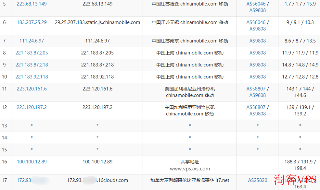This screenshot has height=190, width=320.
Task: Click AS56046 link in row 5
Action: 256,4
